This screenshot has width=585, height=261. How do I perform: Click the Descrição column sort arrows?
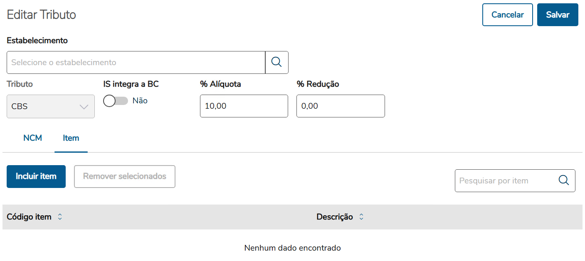pos(361,217)
